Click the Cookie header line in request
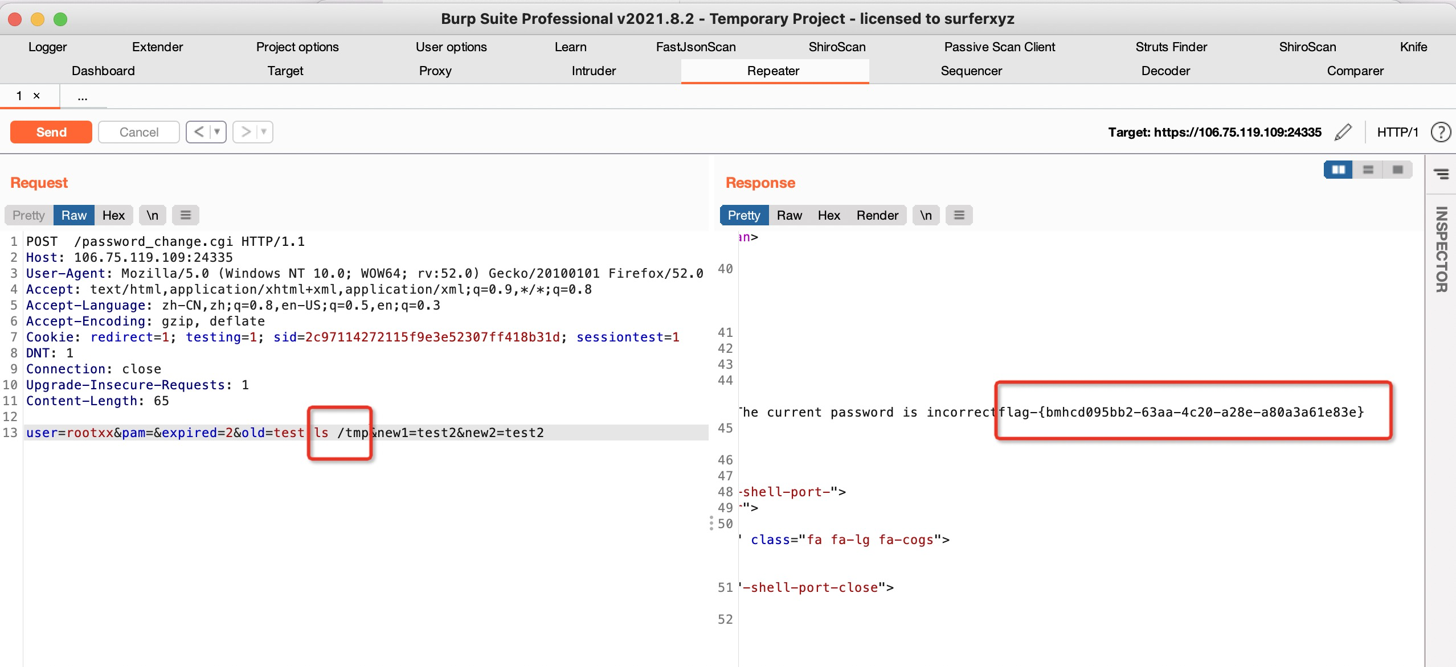The image size is (1456, 667). point(353,337)
